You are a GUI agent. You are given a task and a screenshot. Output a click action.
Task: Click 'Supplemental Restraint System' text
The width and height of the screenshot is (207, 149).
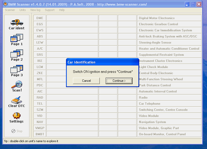161,55
